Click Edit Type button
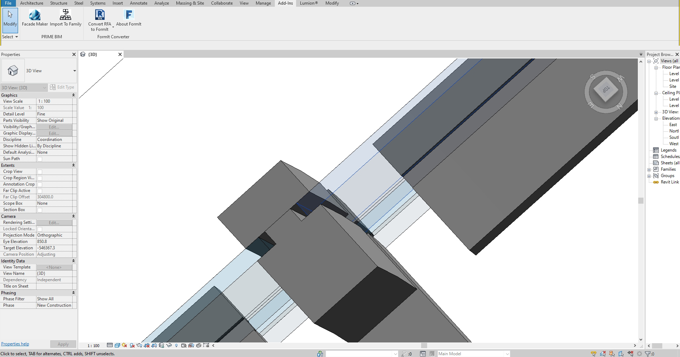Screen dimensions: 680x357 [x=62, y=87]
